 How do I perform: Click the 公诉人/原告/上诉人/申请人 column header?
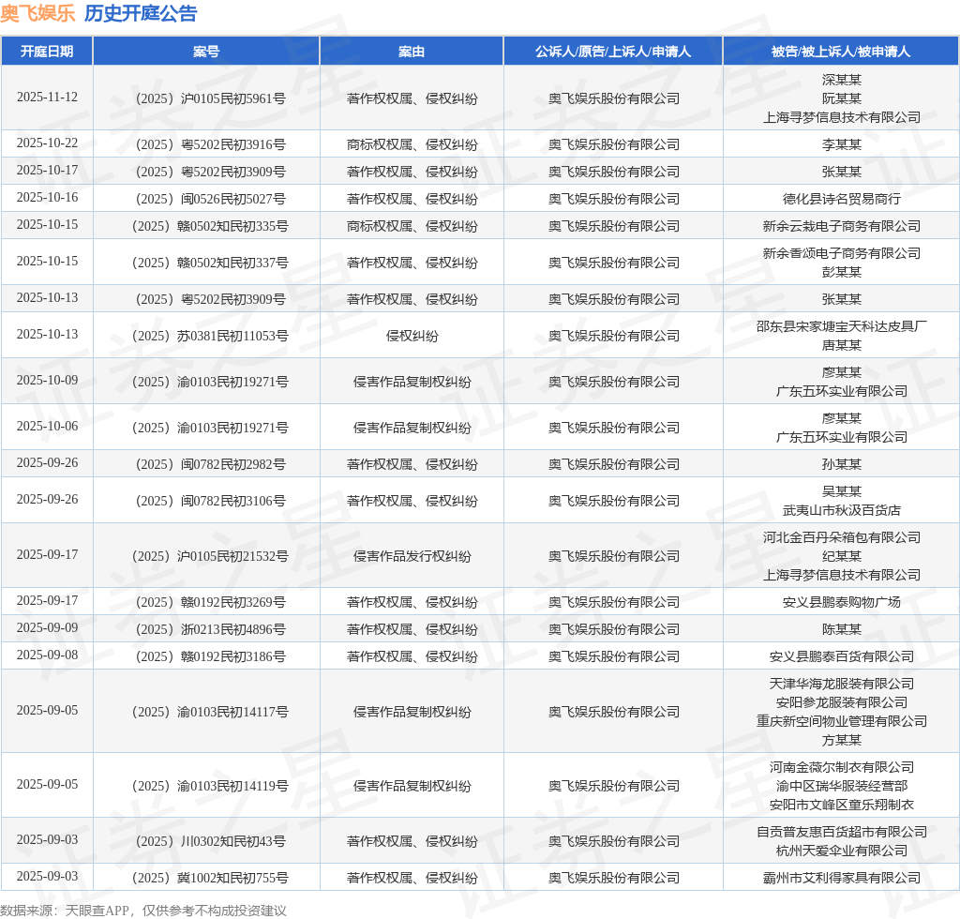(613, 52)
